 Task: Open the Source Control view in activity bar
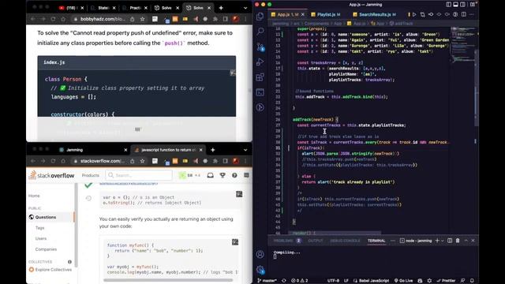(260, 47)
